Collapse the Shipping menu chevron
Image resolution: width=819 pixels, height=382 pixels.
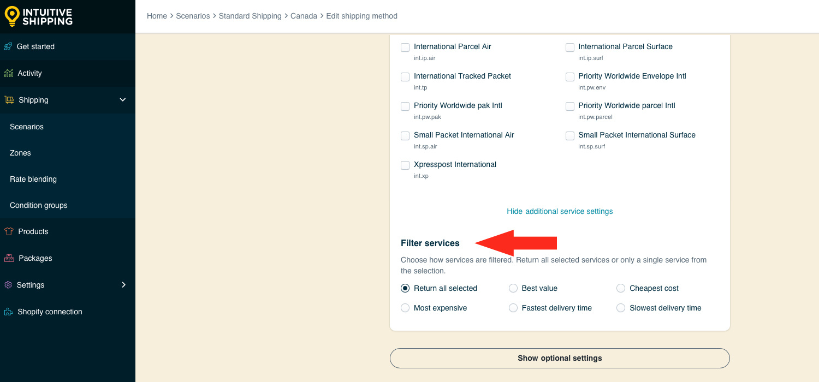click(123, 100)
